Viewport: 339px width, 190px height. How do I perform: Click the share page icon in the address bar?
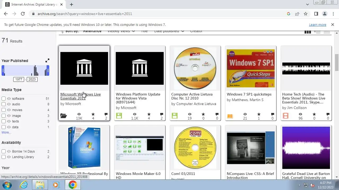pyautogui.click(x=297, y=14)
